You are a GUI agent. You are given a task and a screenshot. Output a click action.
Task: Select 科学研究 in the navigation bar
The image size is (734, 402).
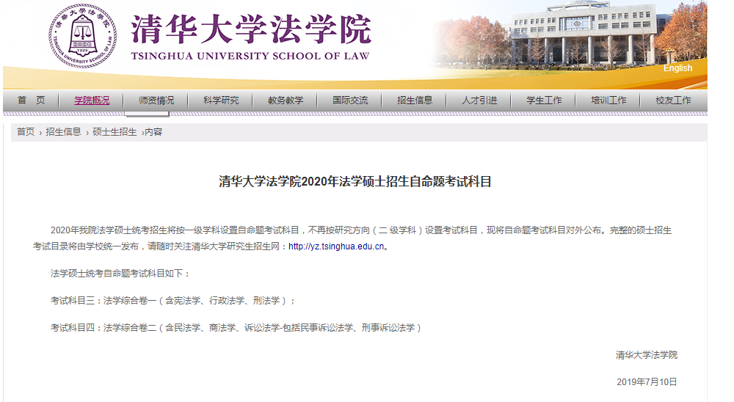coord(221,100)
